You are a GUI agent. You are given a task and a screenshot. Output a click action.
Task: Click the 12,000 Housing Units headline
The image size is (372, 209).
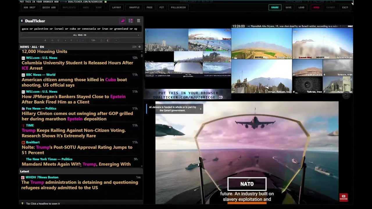tap(44, 51)
